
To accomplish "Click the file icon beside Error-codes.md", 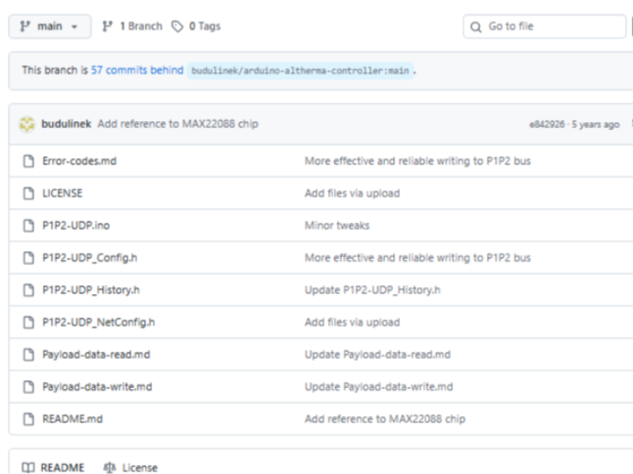I will (x=28, y=162).
